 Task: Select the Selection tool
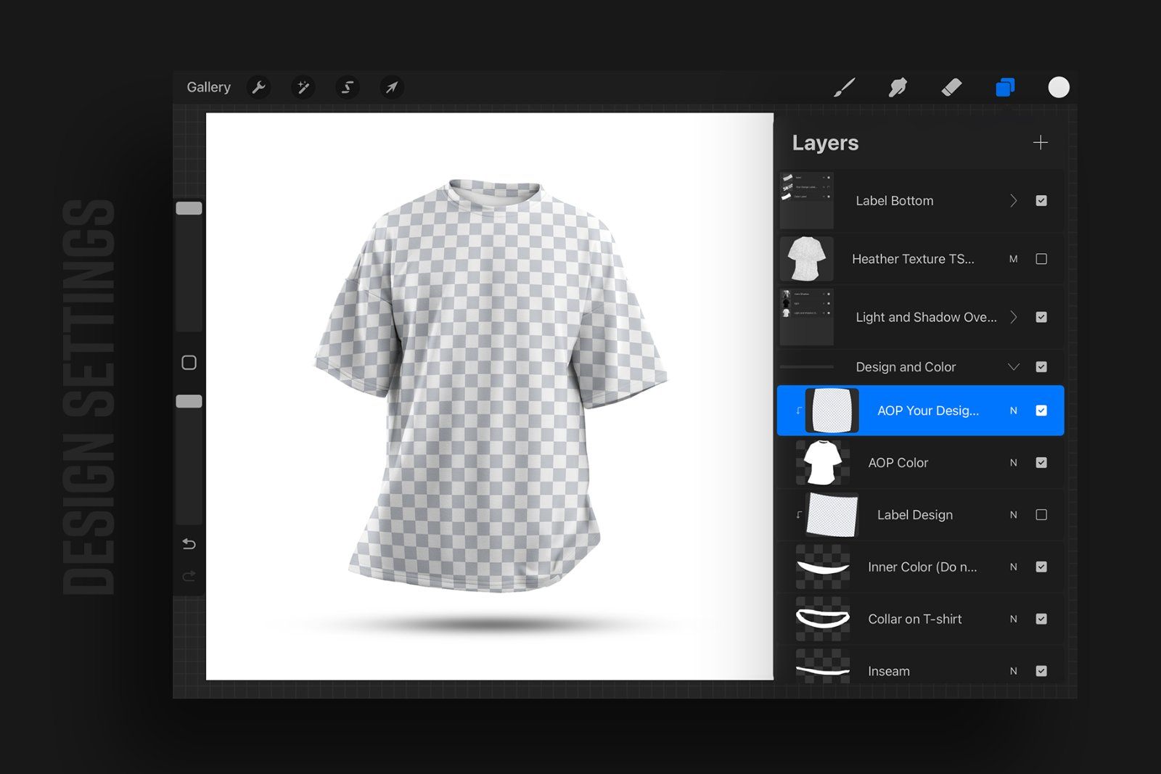(346, 87)
